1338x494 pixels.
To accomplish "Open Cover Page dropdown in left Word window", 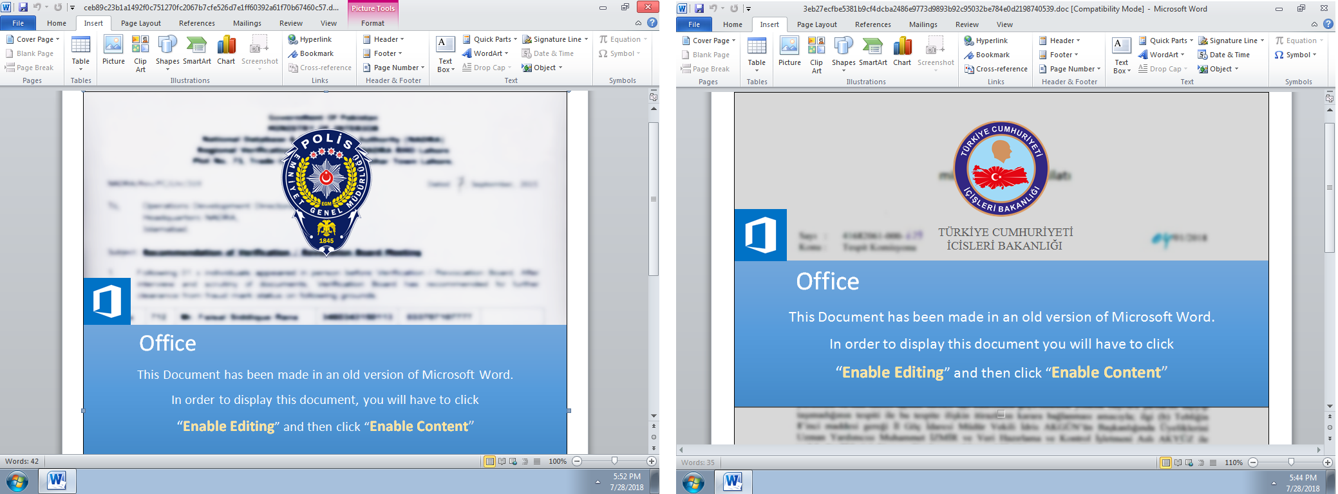I will (32, 39).
